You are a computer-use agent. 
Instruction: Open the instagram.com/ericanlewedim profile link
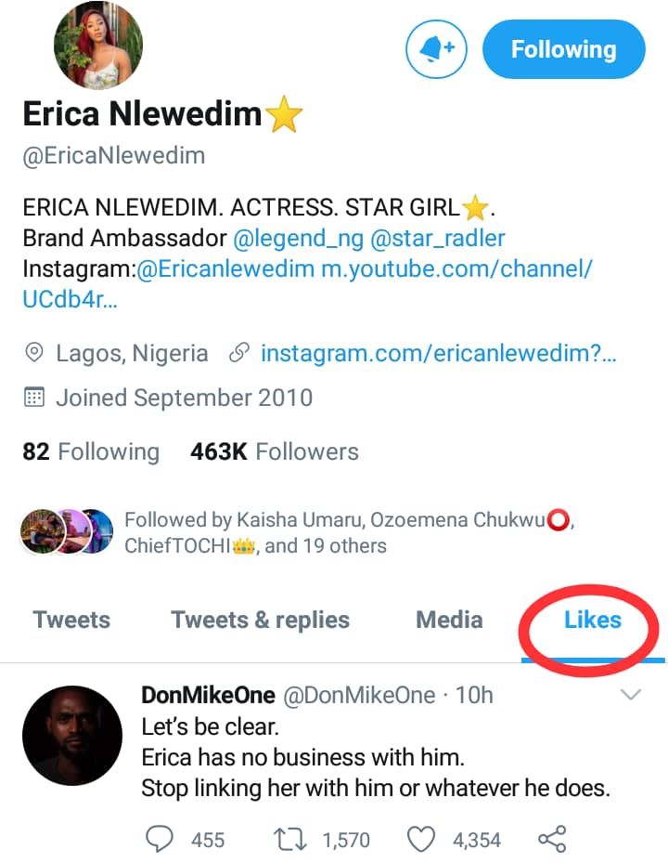click(x=439, y=354)
